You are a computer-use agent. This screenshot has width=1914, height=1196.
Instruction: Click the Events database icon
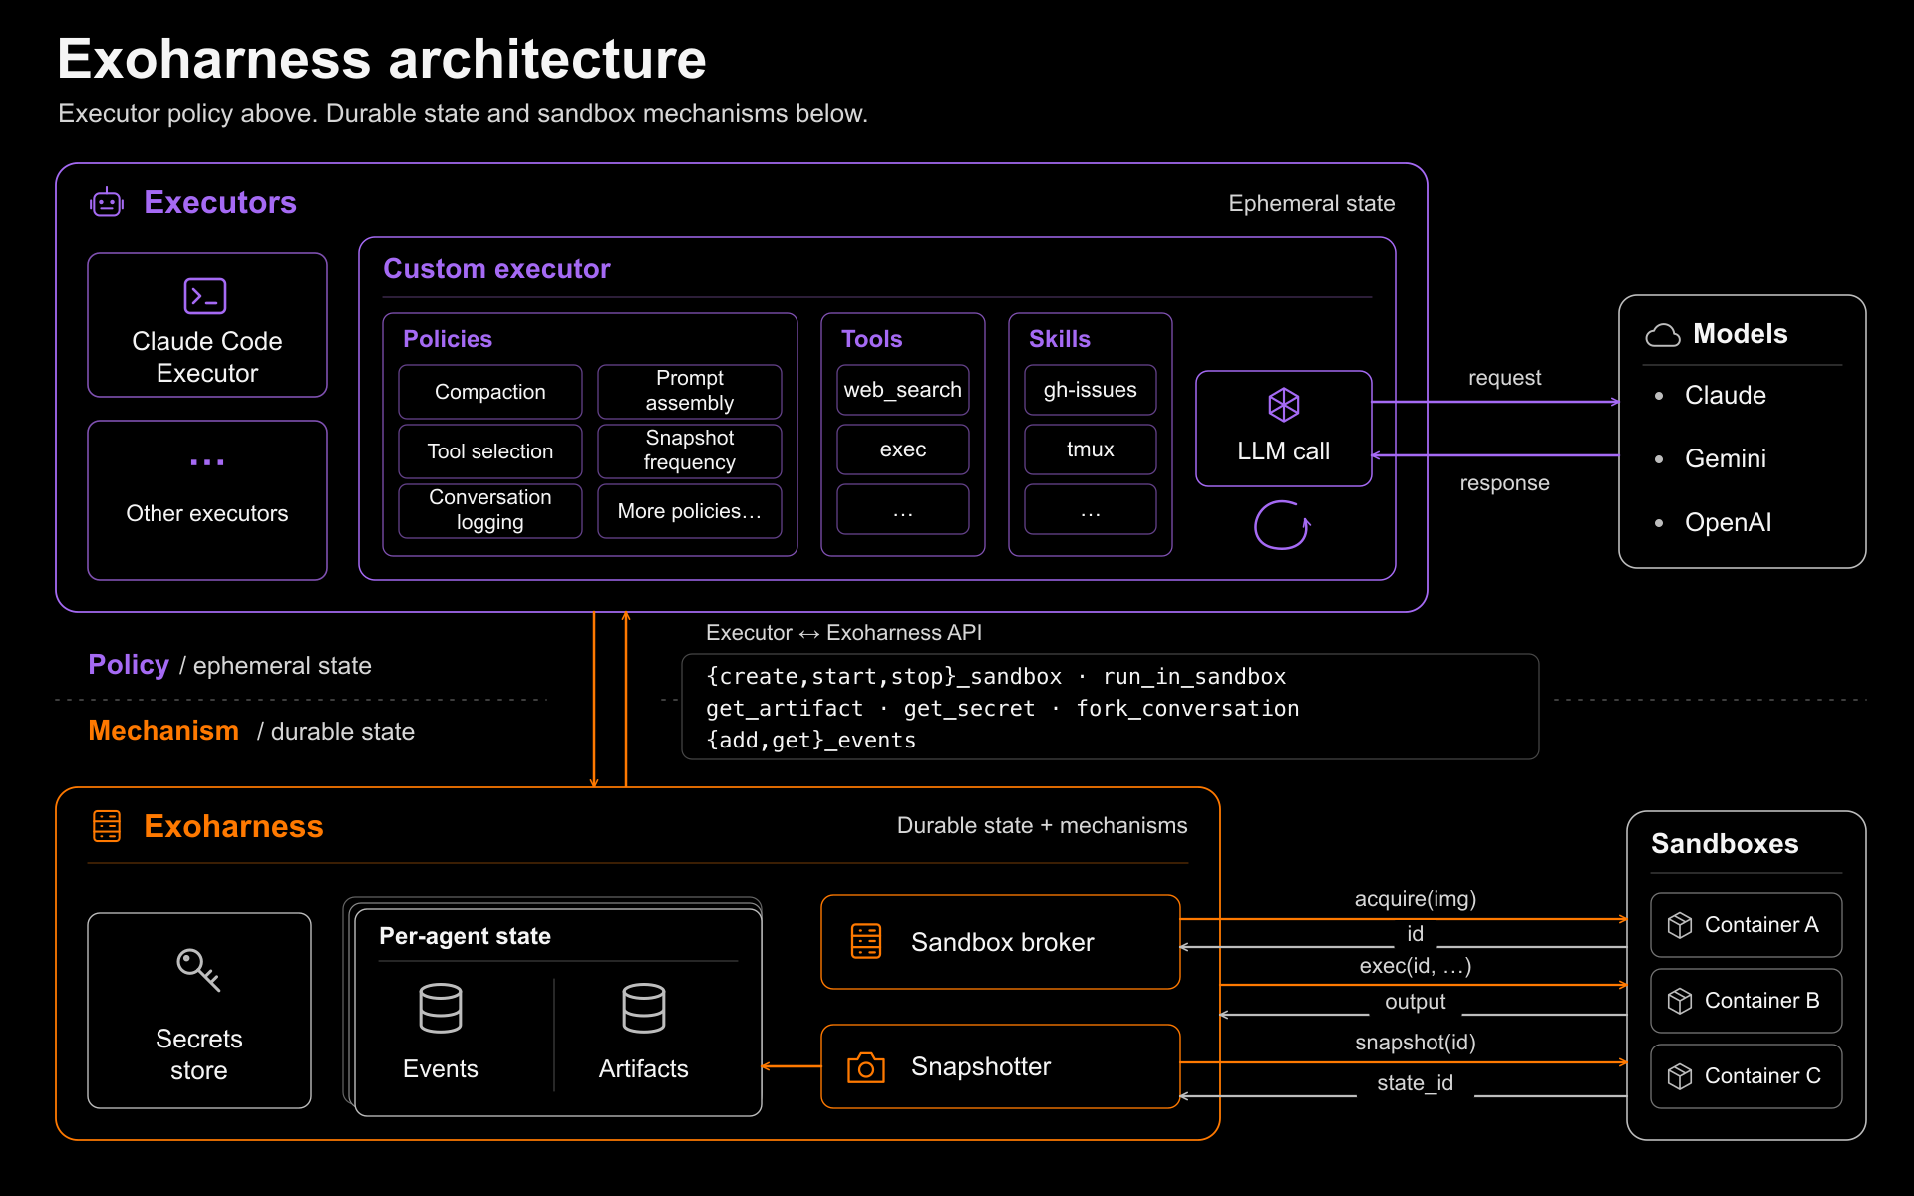click(440, 1008)
